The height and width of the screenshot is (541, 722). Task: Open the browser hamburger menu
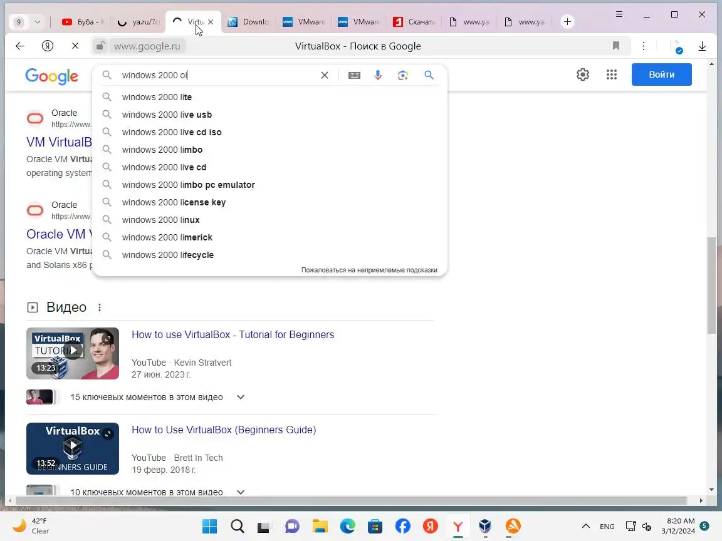(x=619, y=14)
